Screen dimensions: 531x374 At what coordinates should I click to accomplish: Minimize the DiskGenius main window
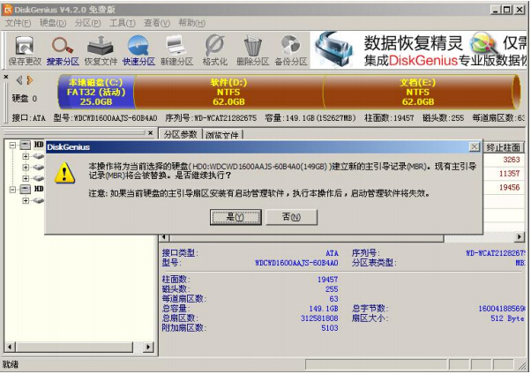(x=496, y=10)
